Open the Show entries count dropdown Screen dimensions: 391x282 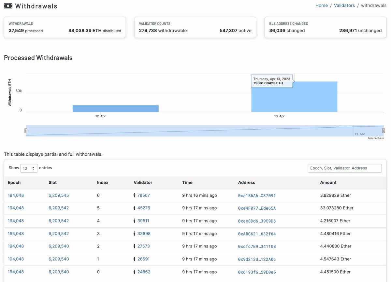29,168
